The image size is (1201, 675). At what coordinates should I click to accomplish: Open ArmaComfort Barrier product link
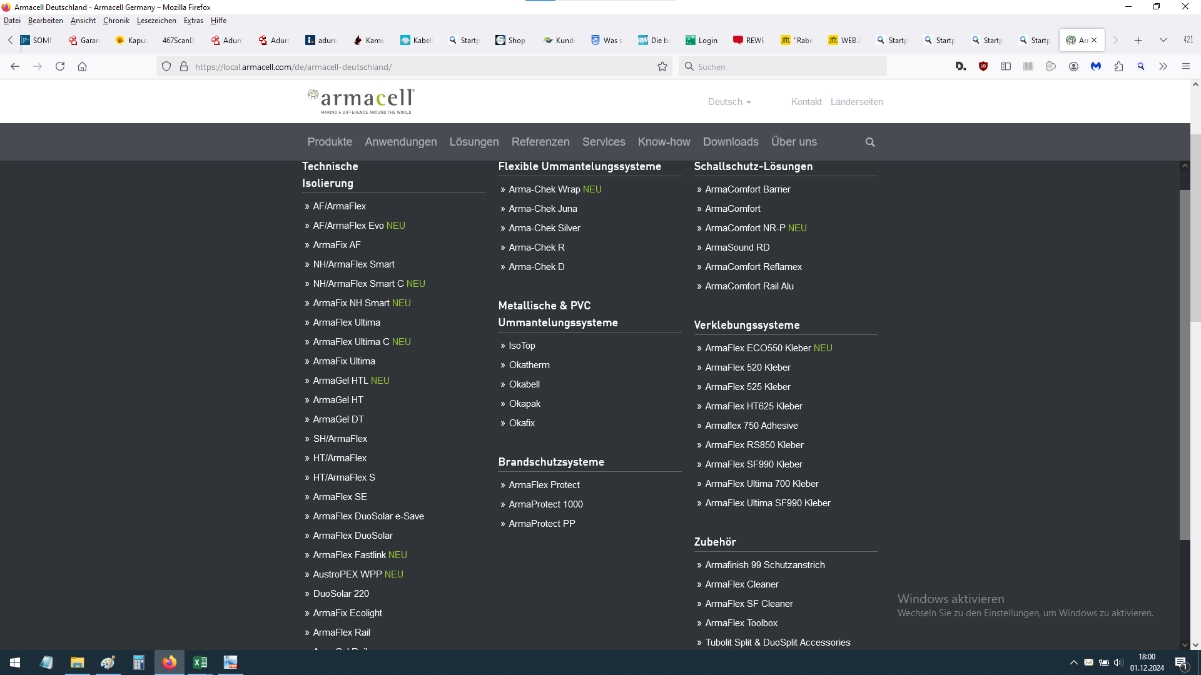pos(747,189)
